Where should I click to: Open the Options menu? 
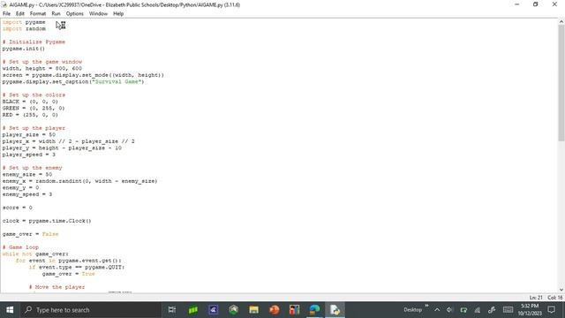pyautogui.click(x=74, y=14)
